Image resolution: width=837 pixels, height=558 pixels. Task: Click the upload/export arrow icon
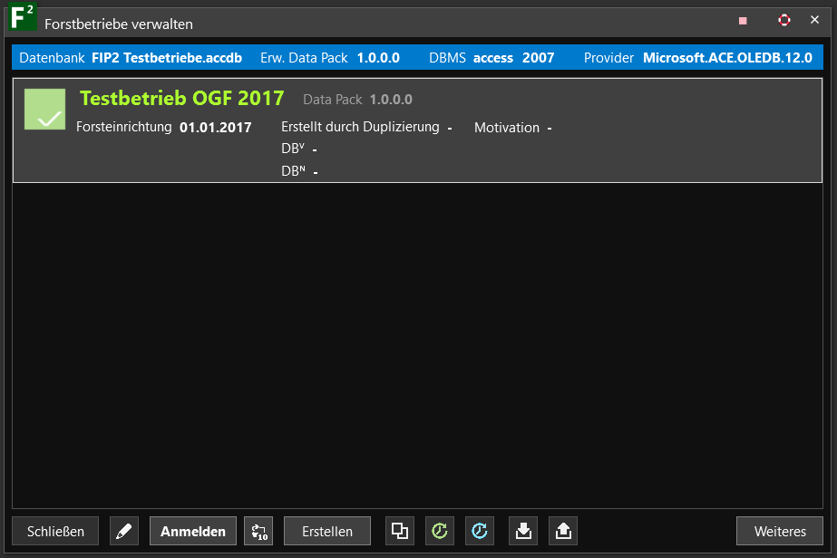563,531
